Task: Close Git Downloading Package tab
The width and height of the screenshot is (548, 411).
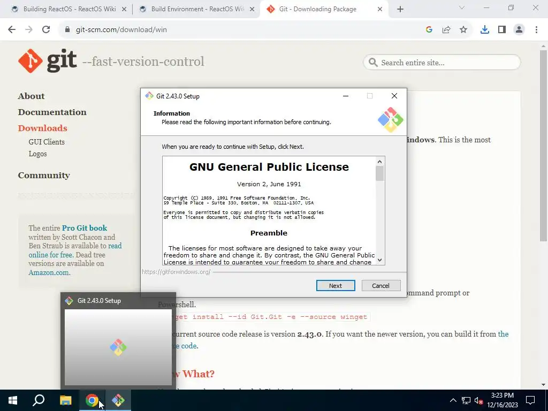Action: (x=380, y=10)
